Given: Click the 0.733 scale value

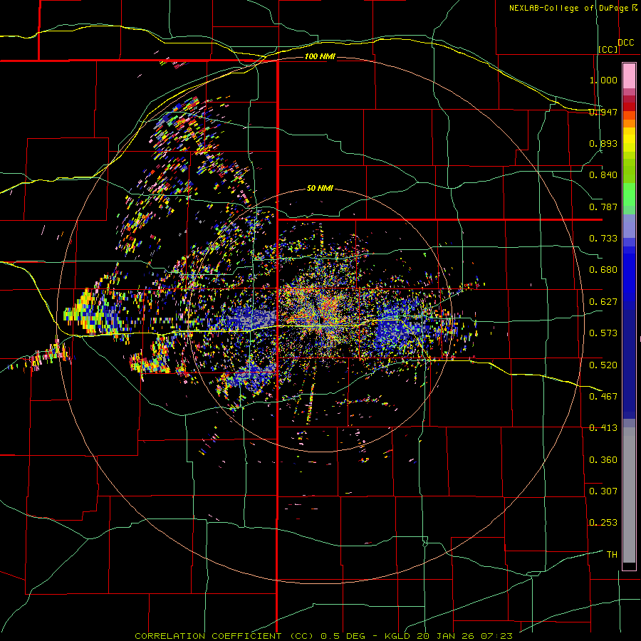Looking at the screenshot, I should pos(603,239).
